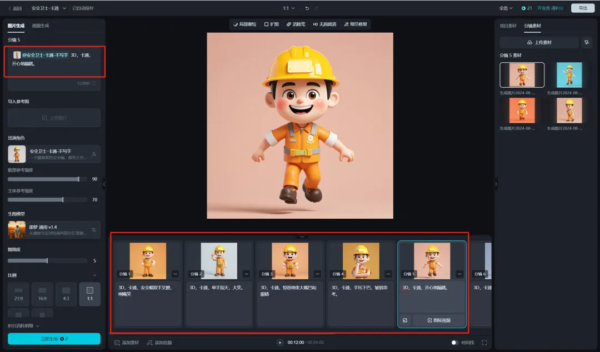
Task: Switch to the 视频生成 tab
Action: tap(41, 26)
